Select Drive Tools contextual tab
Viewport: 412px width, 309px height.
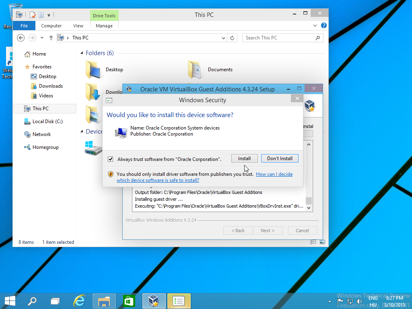104,16
